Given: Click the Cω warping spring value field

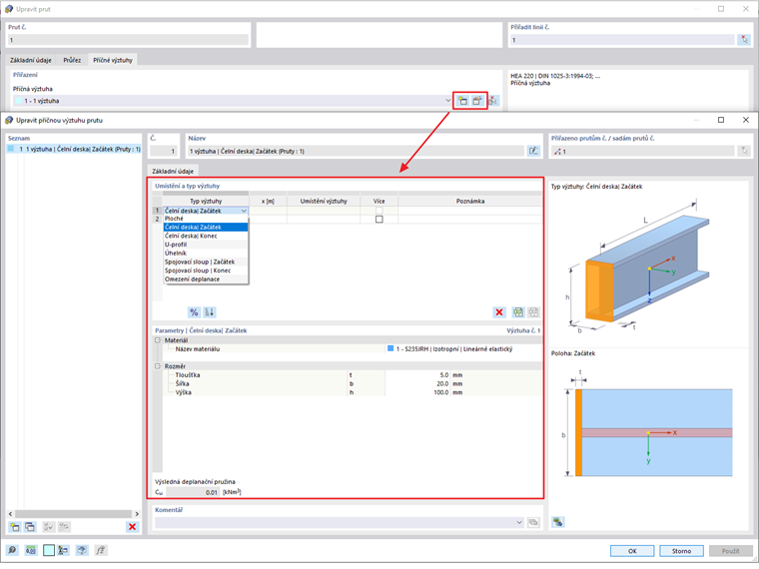Looking at the screenshot, I should tap(193, 492).
